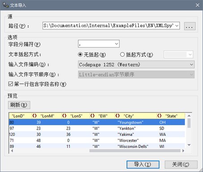Select the 无括起 radio button
This screenshot has width=203, height=172.
point(80,54)
